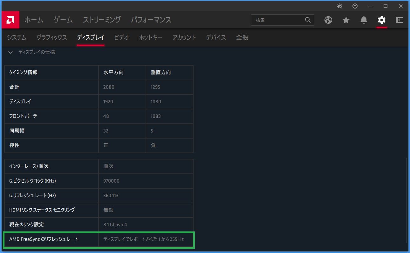
Task: Select the 全般 settings tab
Action: click(242, 37)
